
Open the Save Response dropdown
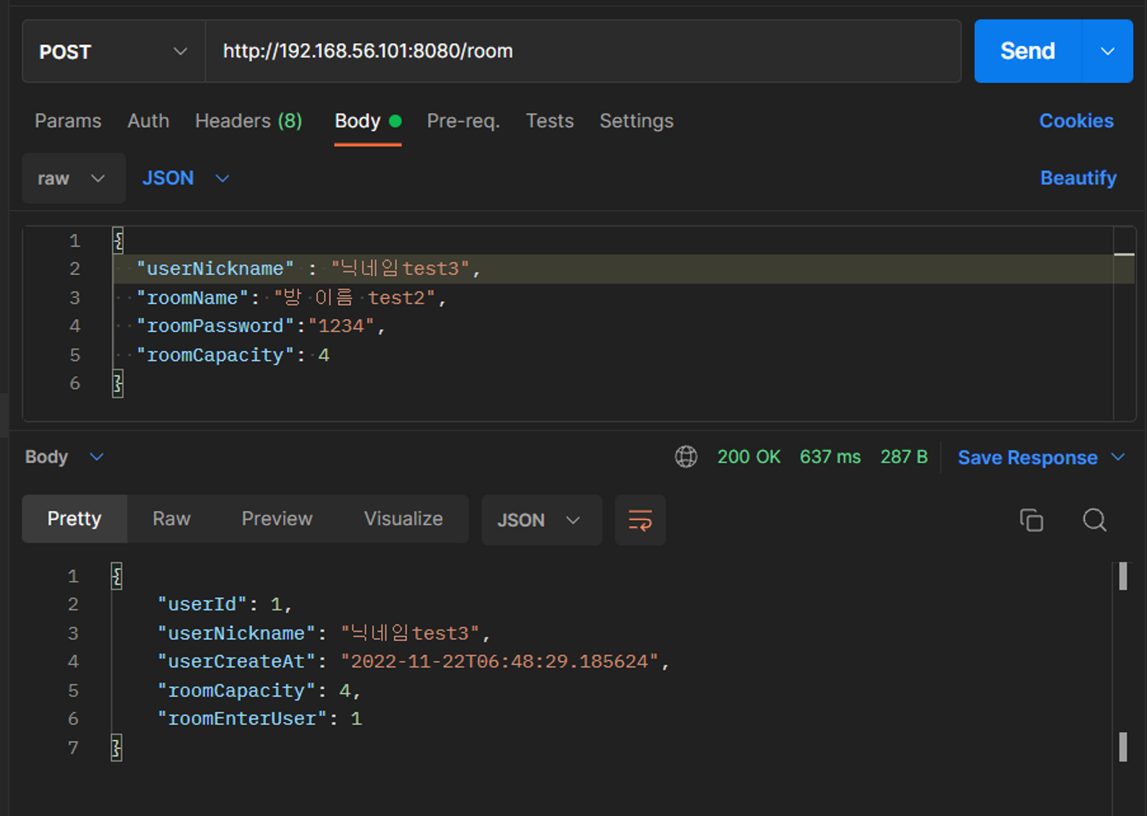1041,457
